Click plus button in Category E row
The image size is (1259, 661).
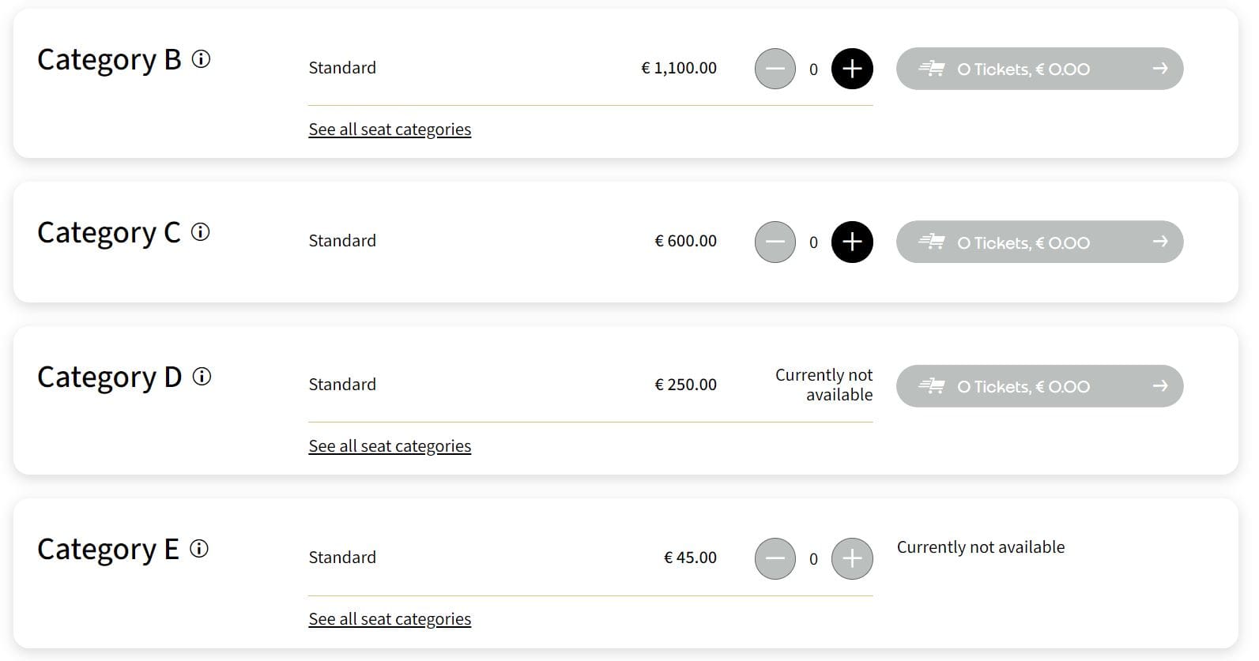pos(852,559)
